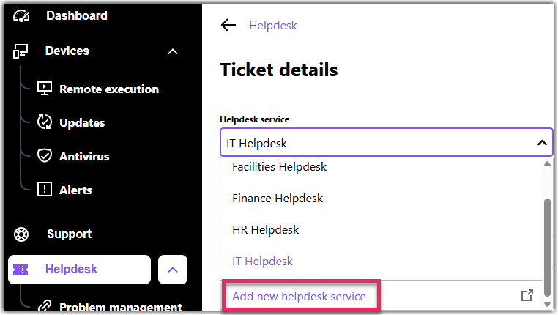
Task: Click the Helpdesk ticket icon
Action: point(21,270)
